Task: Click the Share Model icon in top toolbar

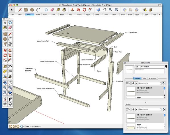Action: 151,10
